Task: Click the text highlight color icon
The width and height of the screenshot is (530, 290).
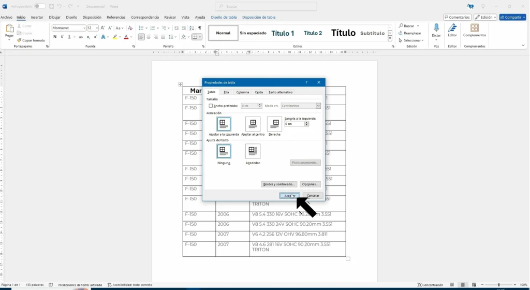Action: click(x=115, y=37)
